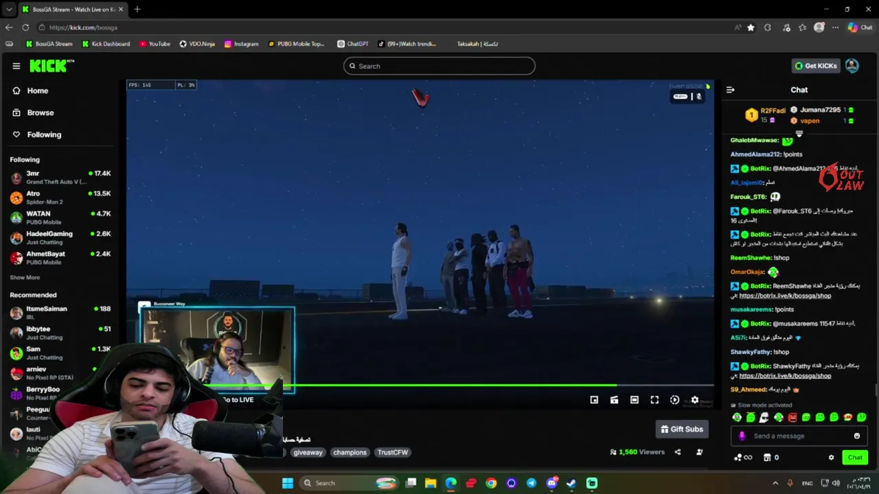Open HadeelGaming channel in Following list
This screenshot has width=879, height=494.
[60, 237]
